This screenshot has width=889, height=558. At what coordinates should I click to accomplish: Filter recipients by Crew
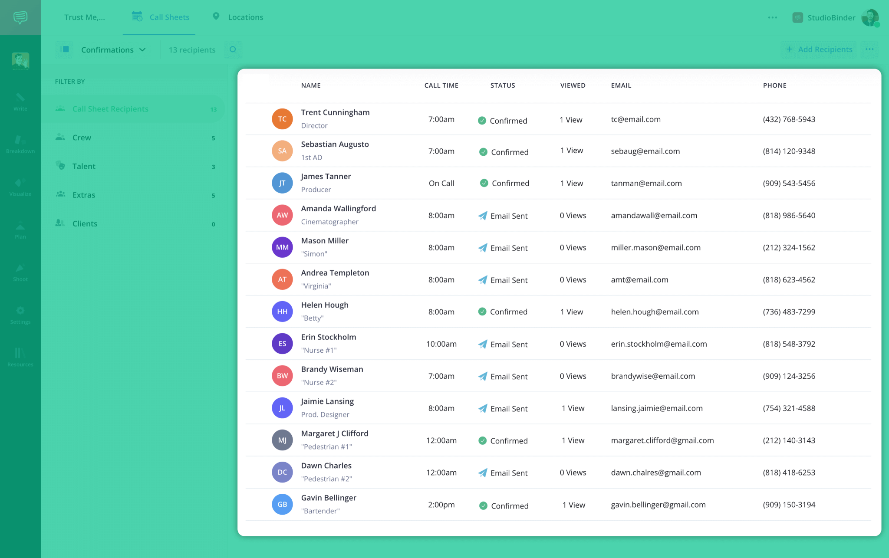pos(82,138)
